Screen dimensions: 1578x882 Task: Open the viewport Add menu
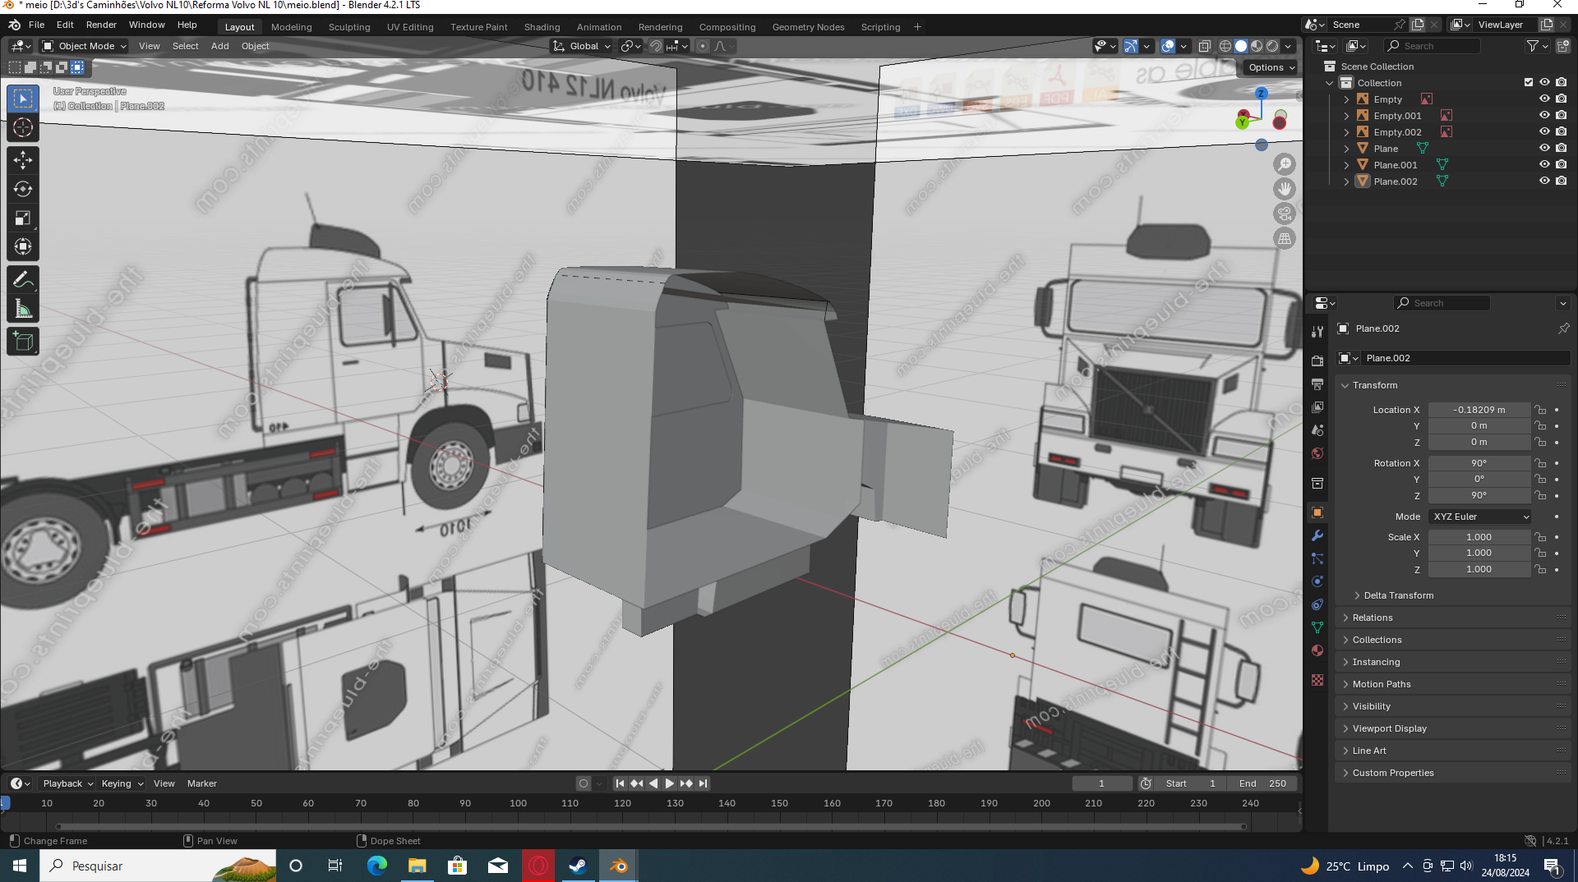(x=219, y=46)
